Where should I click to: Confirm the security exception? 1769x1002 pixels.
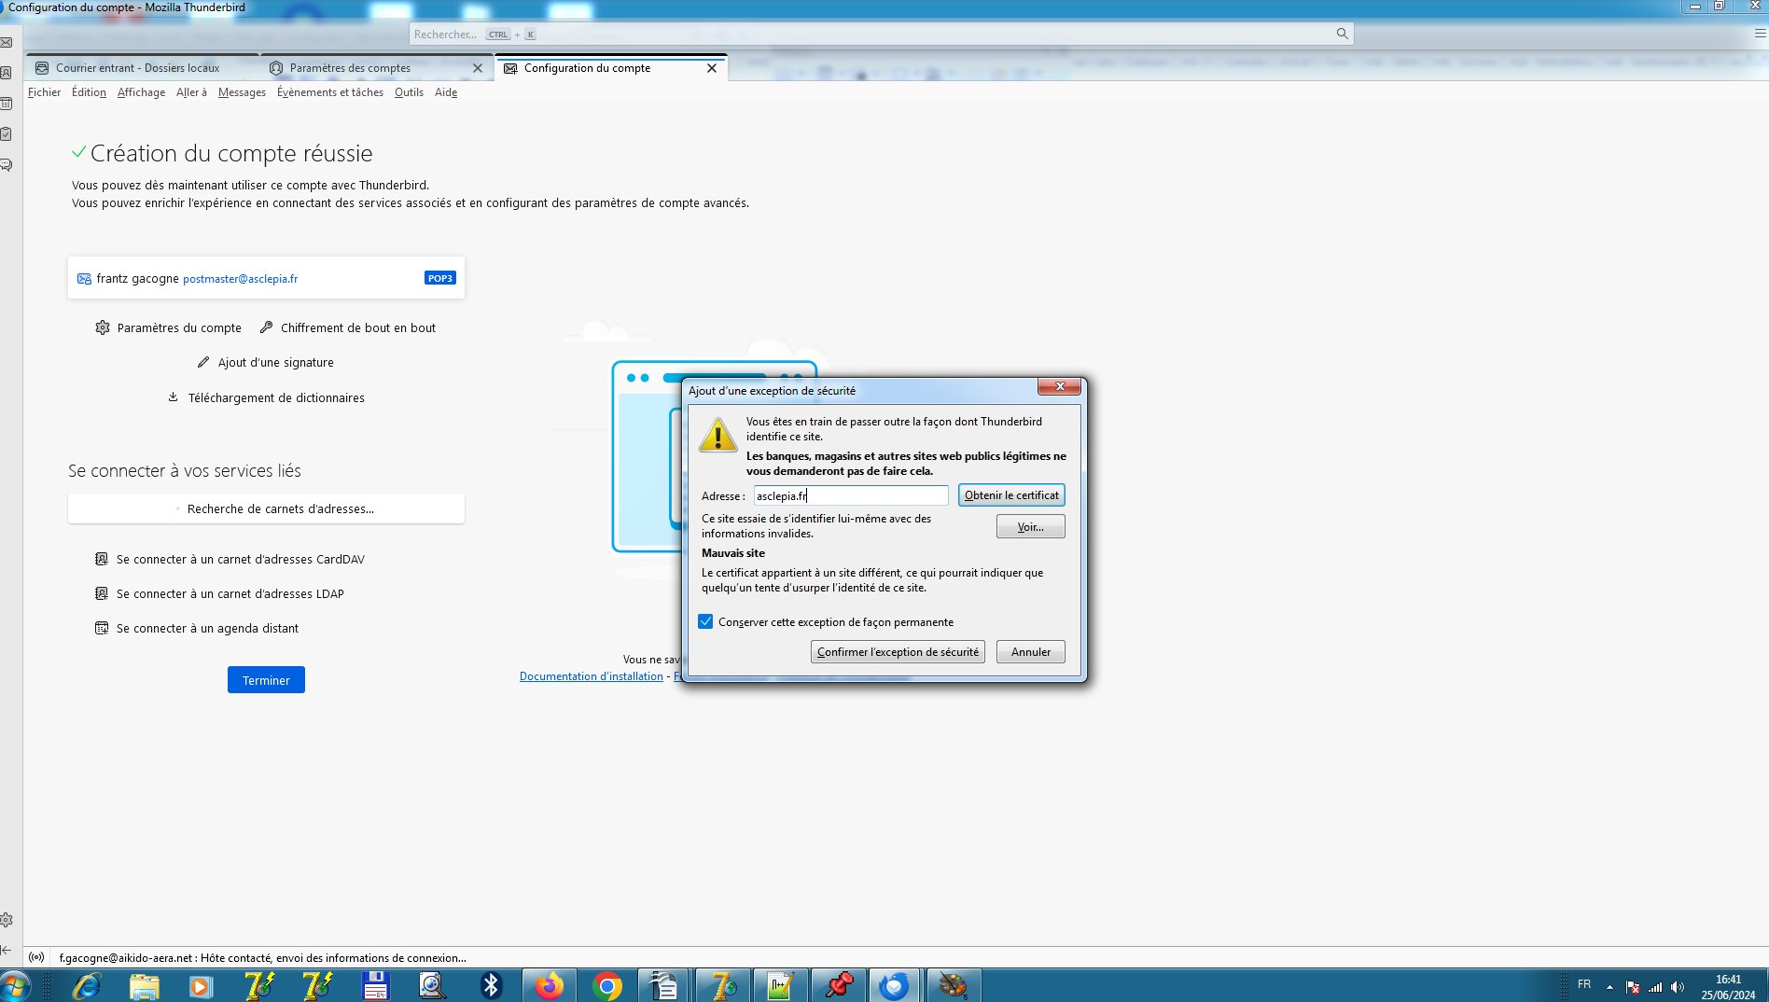[x=898, y=652]
